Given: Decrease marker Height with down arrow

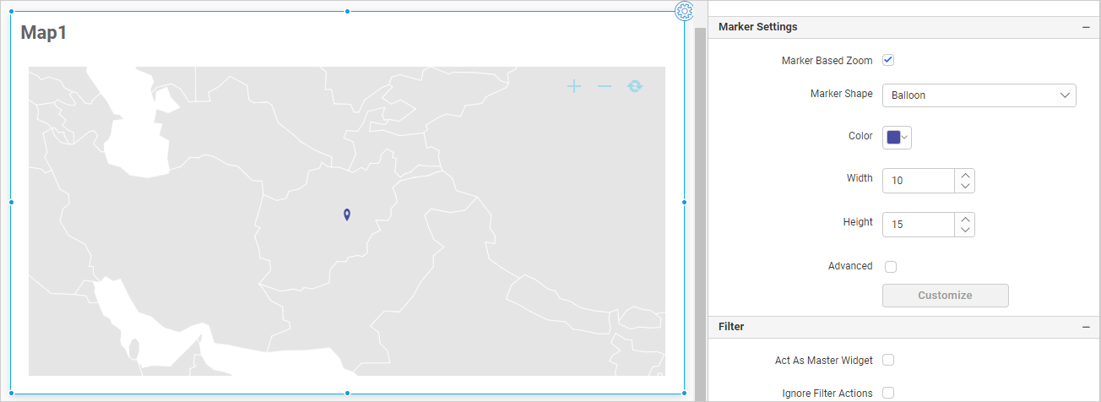Looking at the screenshot, I should pyautogui.click(x=965, y=231).
